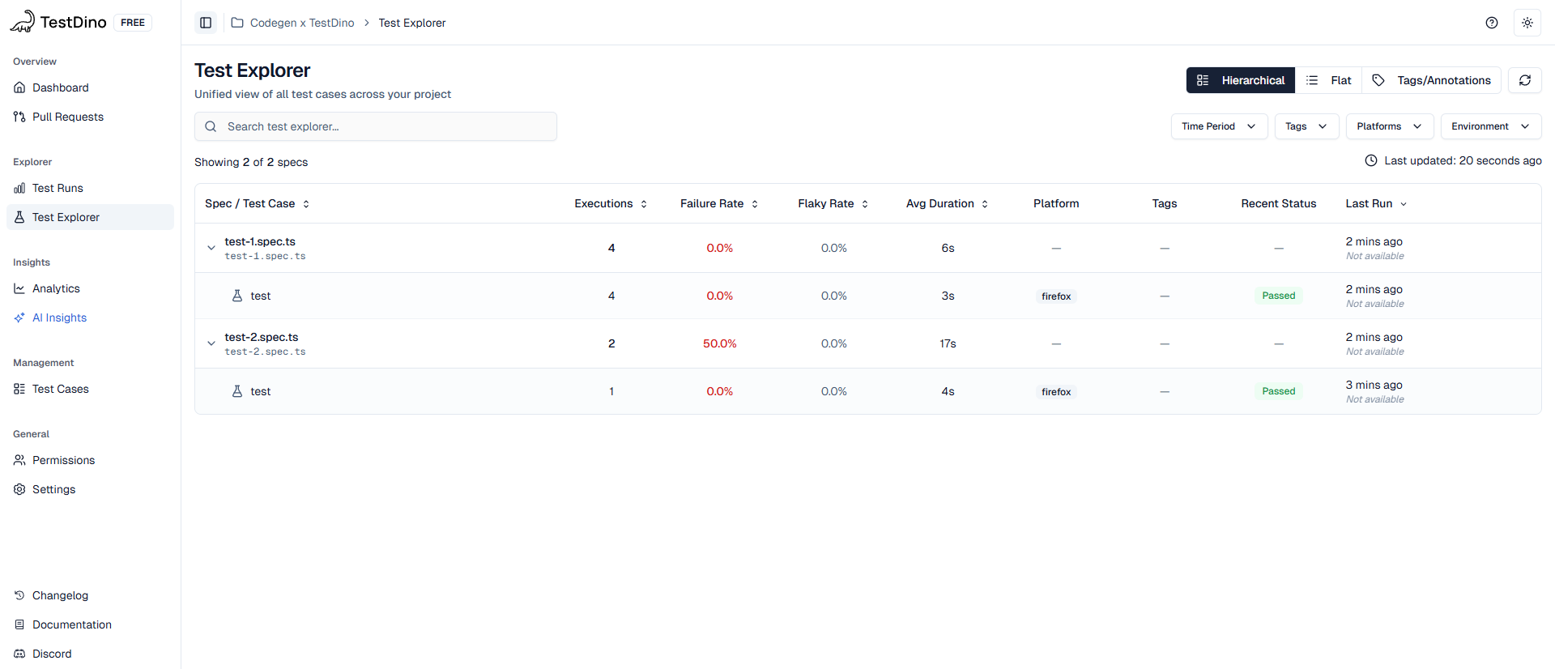Collapse the sidebar panel icon
Viewport: 1555px width, 669px height.
click(x=206, y=23)
